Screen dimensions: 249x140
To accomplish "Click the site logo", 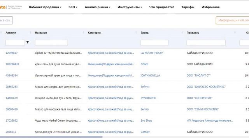I will 11,7.
